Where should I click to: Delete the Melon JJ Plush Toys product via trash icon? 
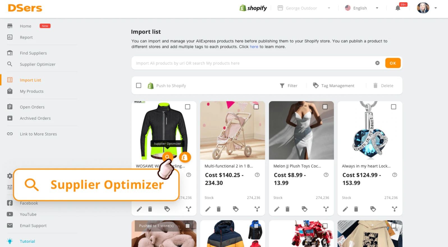tap(287, 209)
